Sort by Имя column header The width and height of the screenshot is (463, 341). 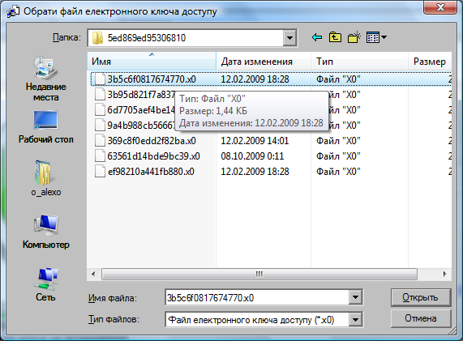[x=152, y=62]
